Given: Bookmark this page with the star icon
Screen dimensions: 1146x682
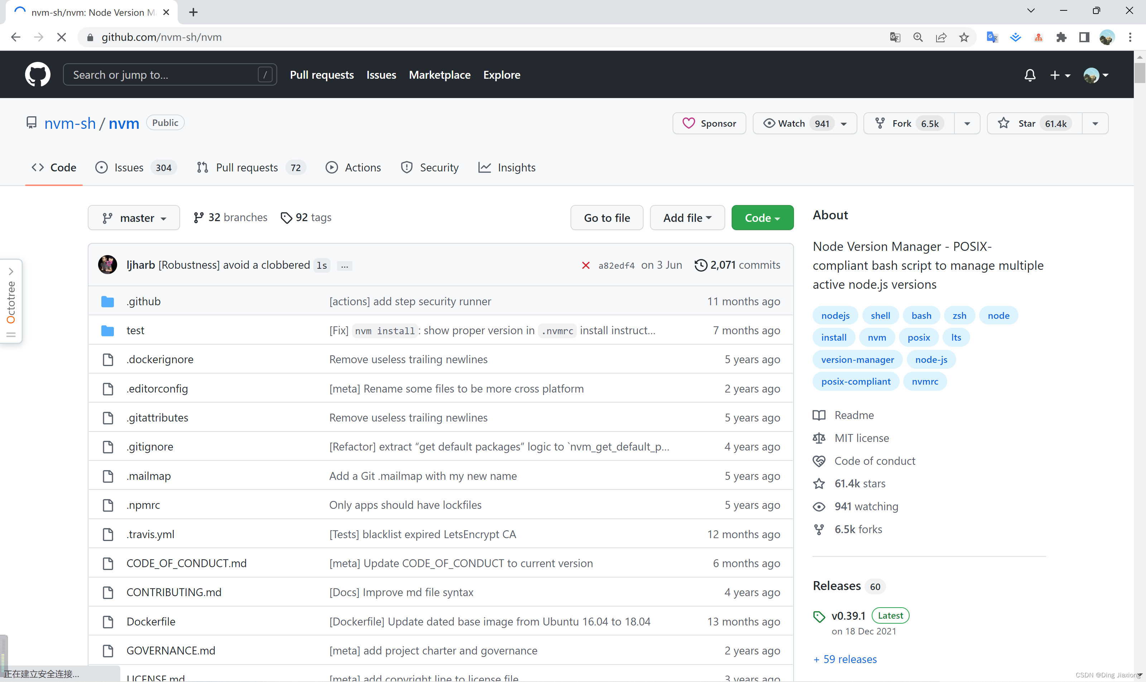Looking at the screenshot, I should (964, 37).
